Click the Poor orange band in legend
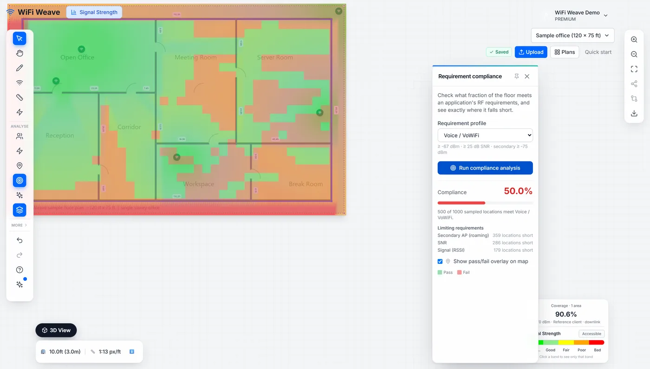The width and height of the screenshot is (650, 369). (x=581, y=343)
